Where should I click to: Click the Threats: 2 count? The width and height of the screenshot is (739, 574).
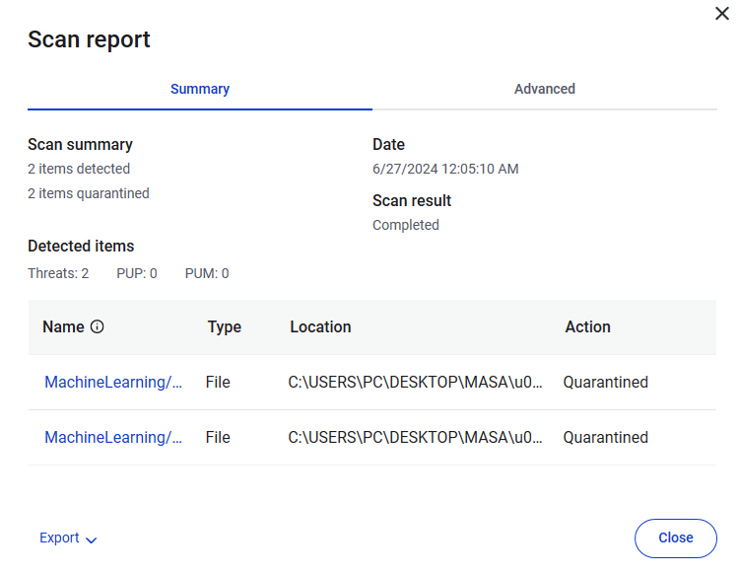click(x=58, y=273)
